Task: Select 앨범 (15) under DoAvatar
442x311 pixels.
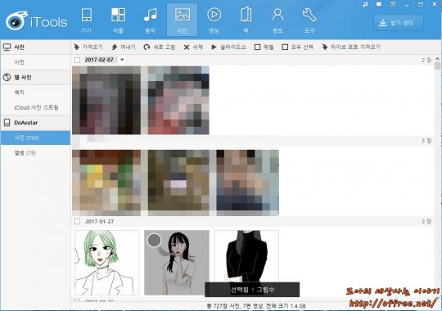Action: [x=25, y=153]
